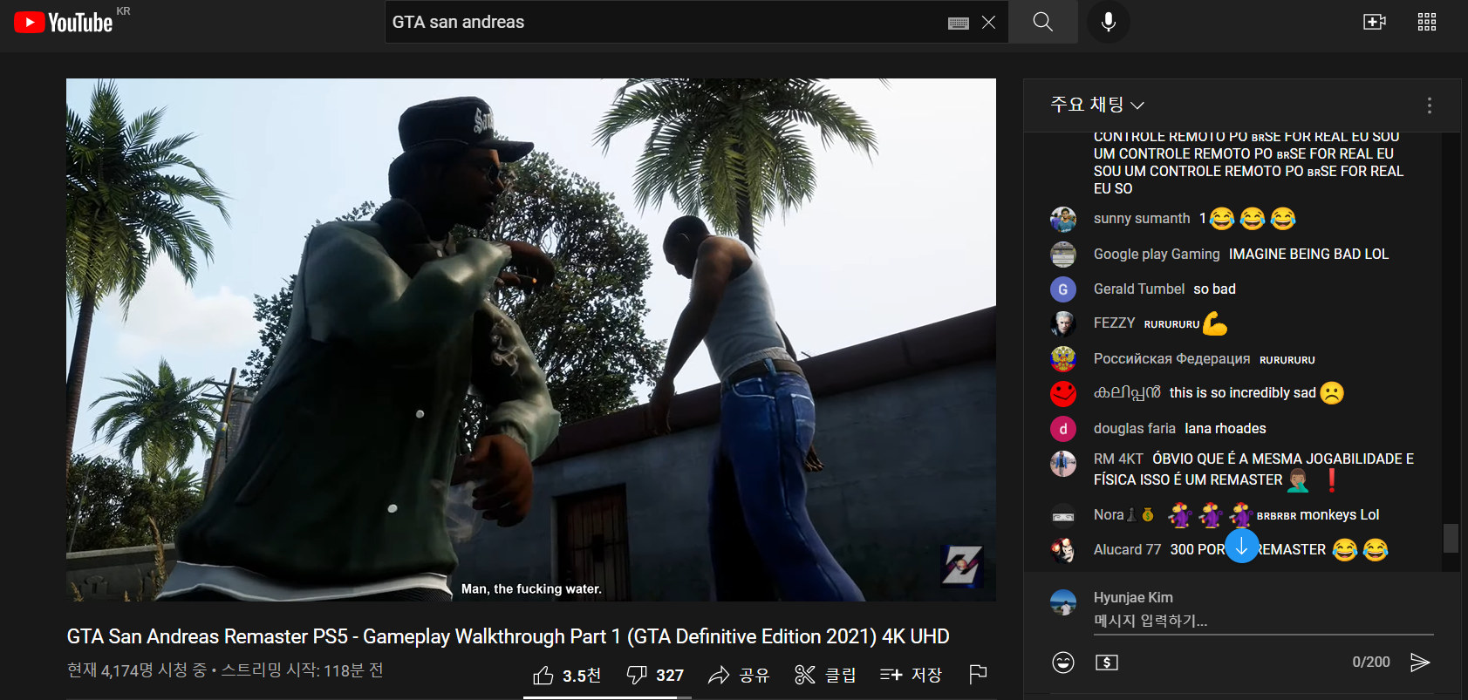Image resolution: width=1468 pixels, height=700 pixels.
Task: Open RM 4KT's chat avatar
Action: (x=1062, y=464)
